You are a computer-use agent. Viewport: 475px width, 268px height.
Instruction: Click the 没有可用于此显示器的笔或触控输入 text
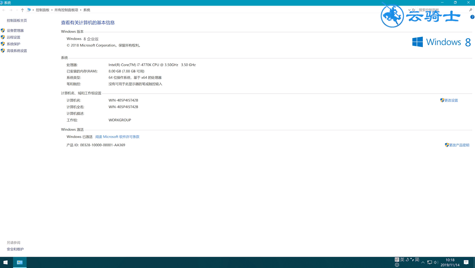point(135,84)
